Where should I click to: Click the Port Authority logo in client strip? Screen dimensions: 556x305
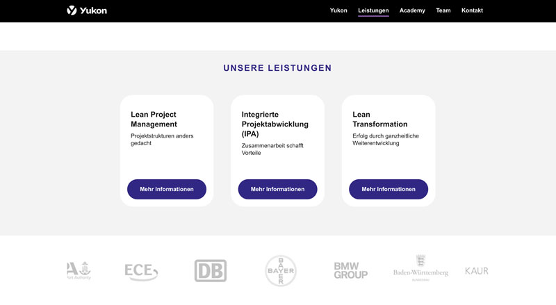(x=79, y=270)
